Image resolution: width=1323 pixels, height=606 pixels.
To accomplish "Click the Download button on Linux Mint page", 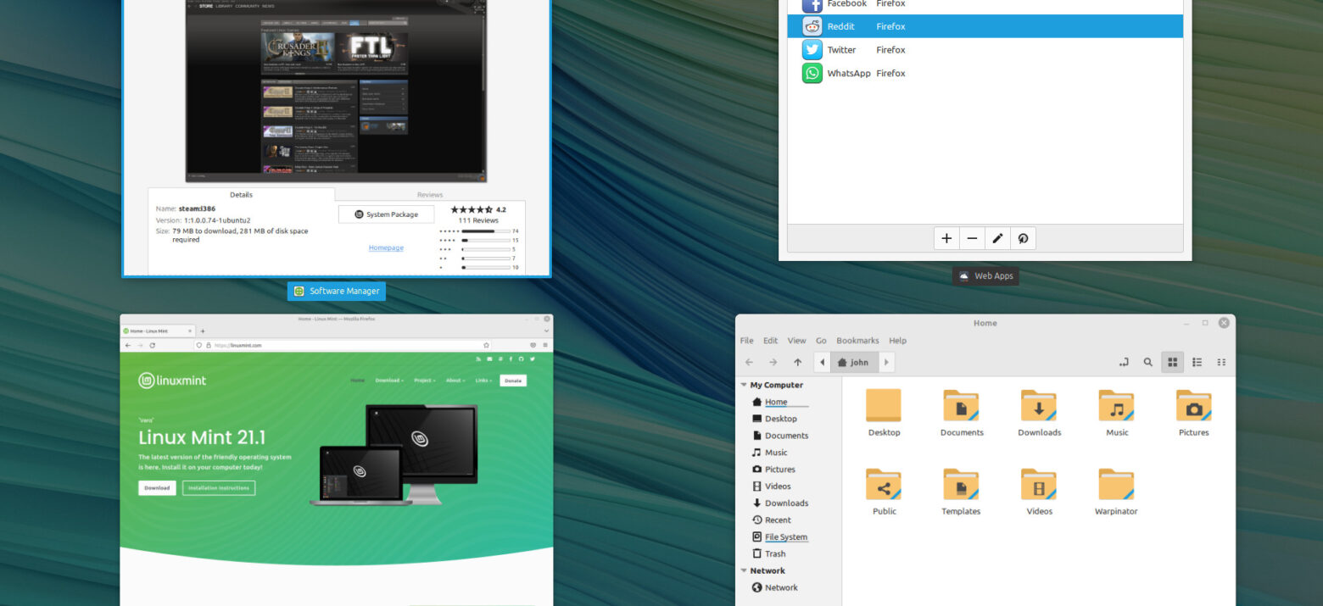I will coord(157,488).
